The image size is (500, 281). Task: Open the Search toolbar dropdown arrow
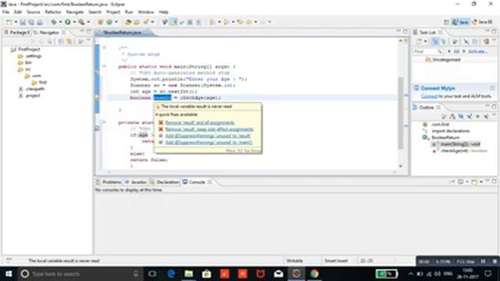coord(152,22)
